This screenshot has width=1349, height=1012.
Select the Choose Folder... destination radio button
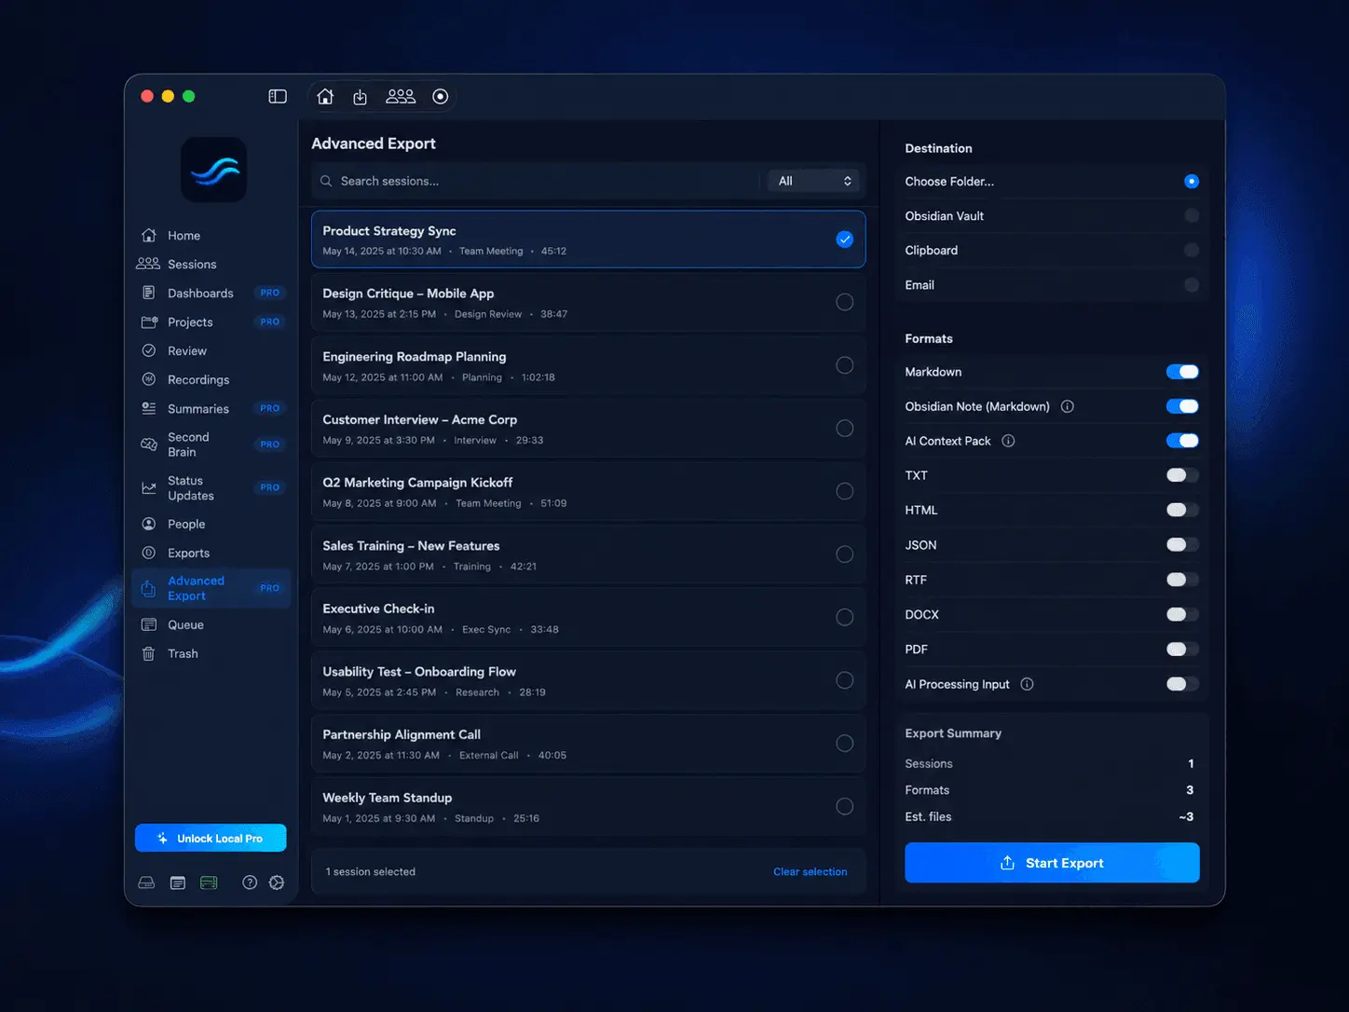pyautogui.click(x=1192, y=182)
